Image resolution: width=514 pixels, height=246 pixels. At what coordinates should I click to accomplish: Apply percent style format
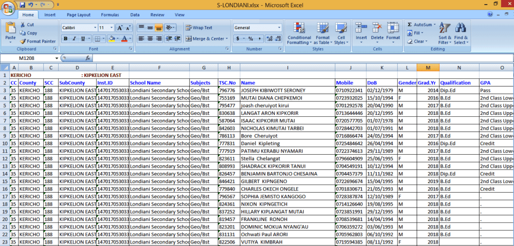[x=250, y=38]
